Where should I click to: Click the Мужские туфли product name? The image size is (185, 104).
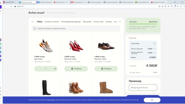click(x=100, y=59)
